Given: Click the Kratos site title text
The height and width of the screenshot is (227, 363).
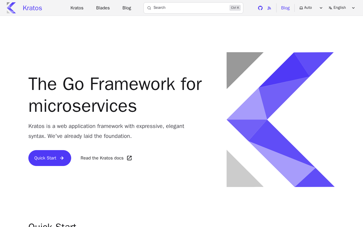Looking at the screenshot, I should [32, 8].
